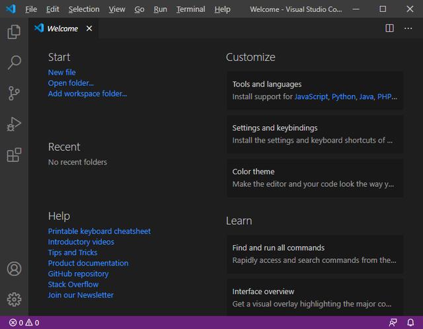This screenshot has height=329, width=423.
Task: Open the More Actions ellipsis menu
Action: click(408, 28)
